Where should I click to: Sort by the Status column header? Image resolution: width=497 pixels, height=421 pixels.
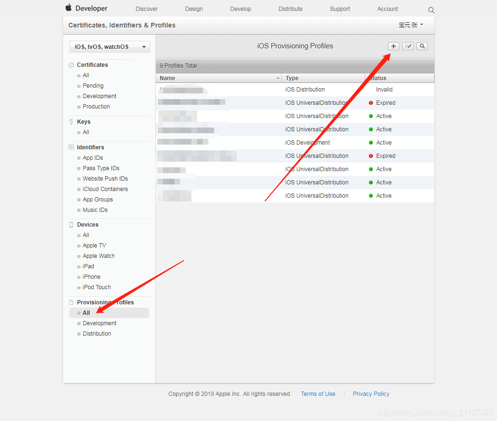coord(400,78)
